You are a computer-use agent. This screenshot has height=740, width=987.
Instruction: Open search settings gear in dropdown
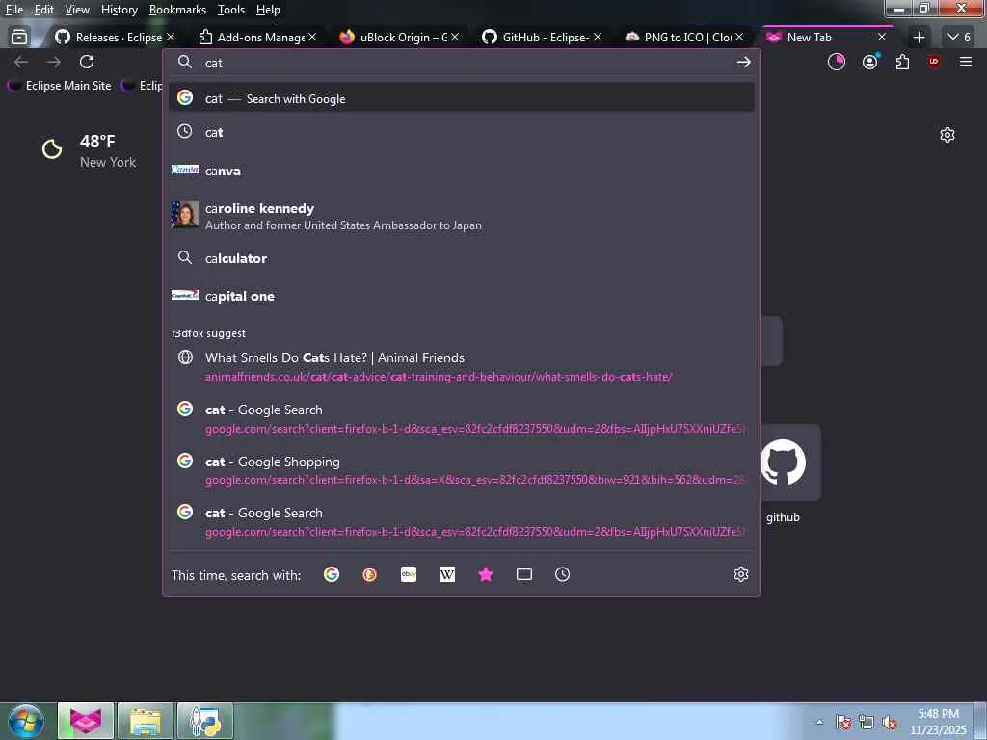pyautogui.click(x=741, y=574)
